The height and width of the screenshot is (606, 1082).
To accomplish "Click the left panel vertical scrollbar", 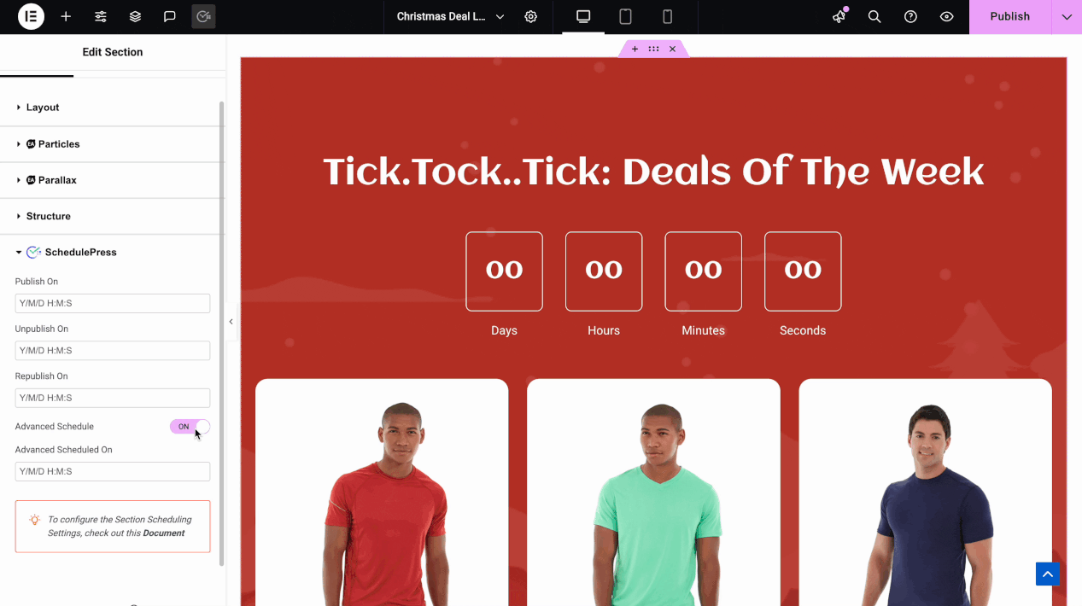I will pos(222,333).
